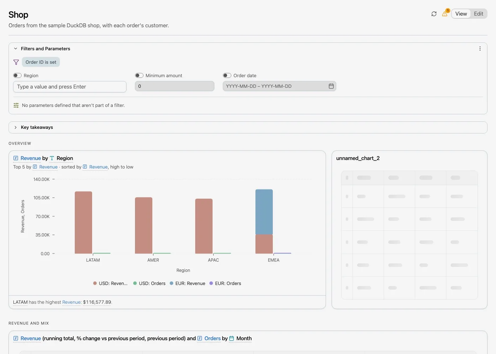Collapse the Filters and Parameters section

(x=16, y=48)
